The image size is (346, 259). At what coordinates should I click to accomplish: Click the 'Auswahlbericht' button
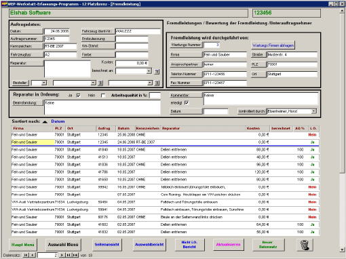tap(149, 245)
